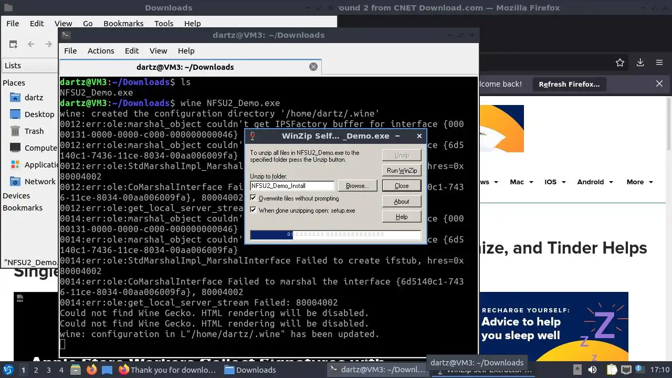Select Devices heading in file manager sidebar

[16, 196]
